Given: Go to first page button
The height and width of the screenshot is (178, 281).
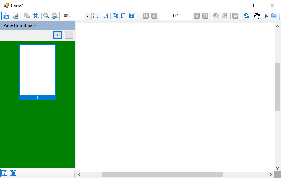Looking at the screenshot, I should pyautogui.click(x=146, y=16).
